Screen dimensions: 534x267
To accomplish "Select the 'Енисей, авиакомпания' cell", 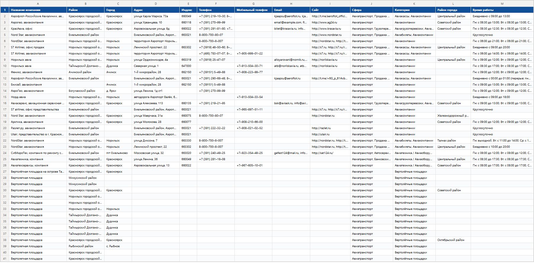I will [x=38, y=85].
